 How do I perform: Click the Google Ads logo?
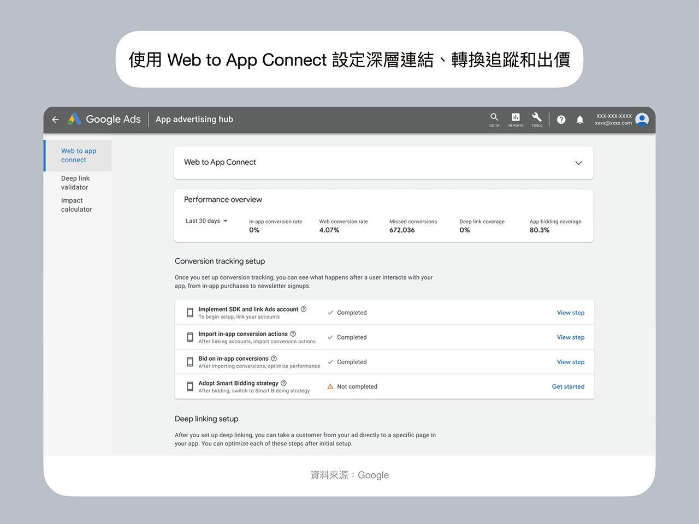point(104,120)
